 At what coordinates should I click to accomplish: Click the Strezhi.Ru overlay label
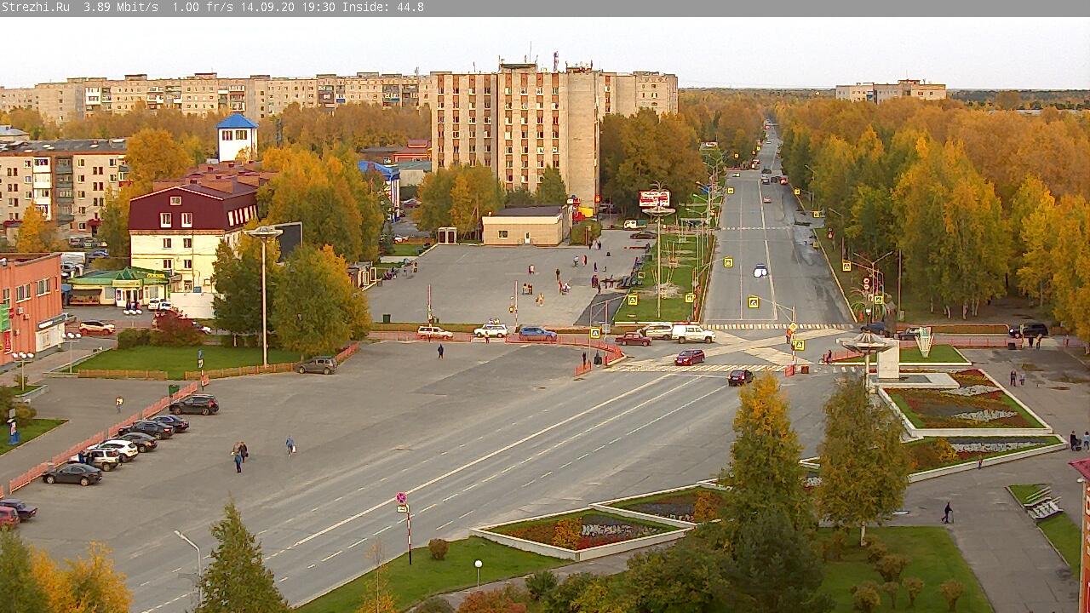[x=36, y=7]
